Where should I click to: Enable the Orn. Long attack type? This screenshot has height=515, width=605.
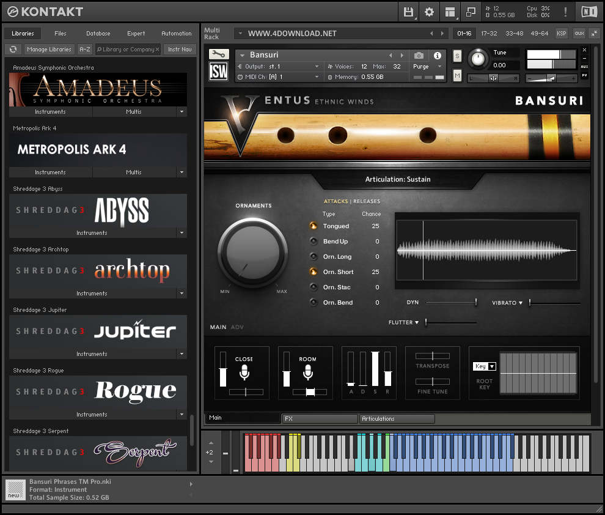pos(313,256)
